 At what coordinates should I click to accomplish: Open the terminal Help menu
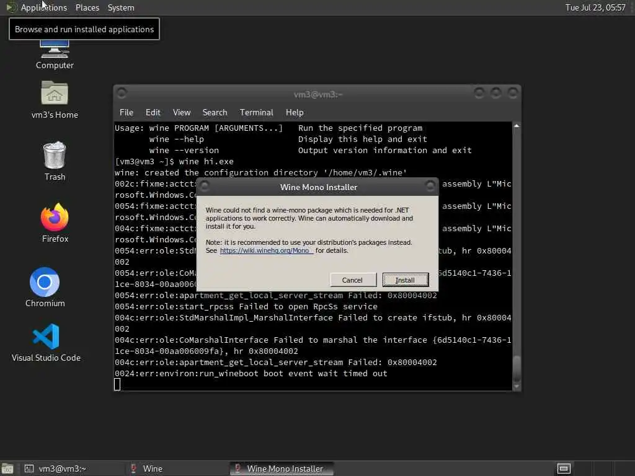pyautogui.click(x=295, y=113)
